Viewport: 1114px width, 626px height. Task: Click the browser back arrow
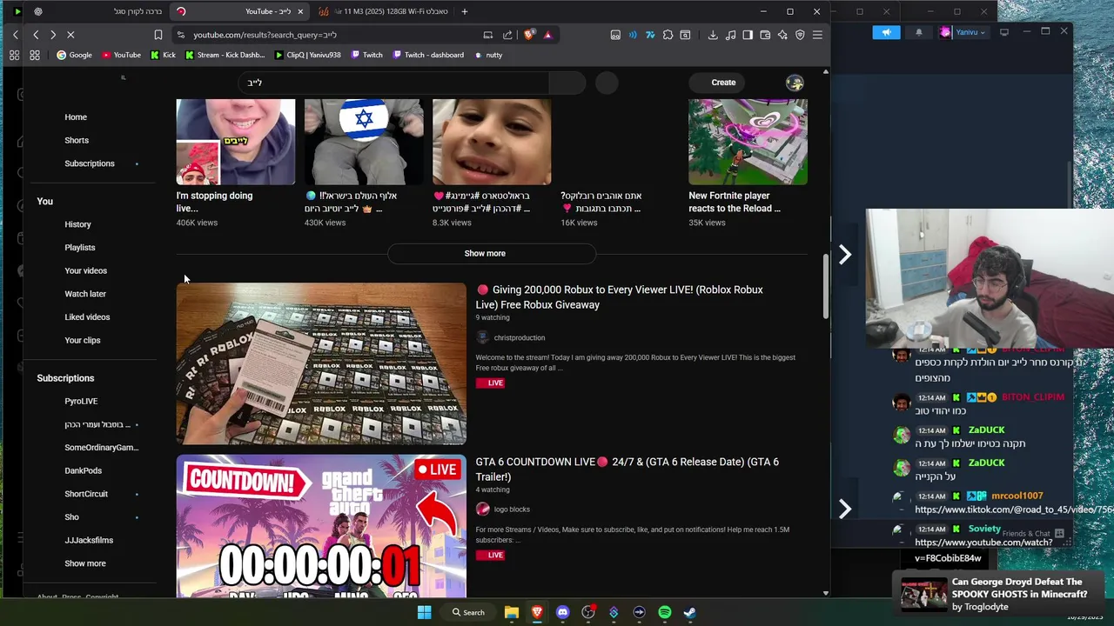[36, 35]
